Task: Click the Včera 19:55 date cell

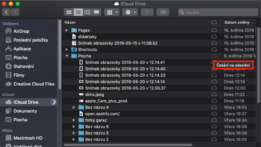Action: [236, 107]
